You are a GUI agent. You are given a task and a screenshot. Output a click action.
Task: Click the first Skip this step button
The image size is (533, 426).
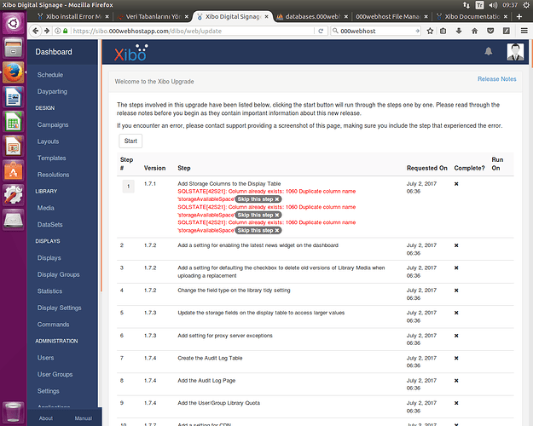pos(258,199)
